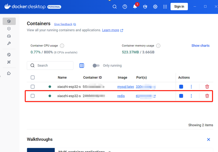218x152 pixels.
Task: Click the container Search field
Action: (x=53, y=65)
